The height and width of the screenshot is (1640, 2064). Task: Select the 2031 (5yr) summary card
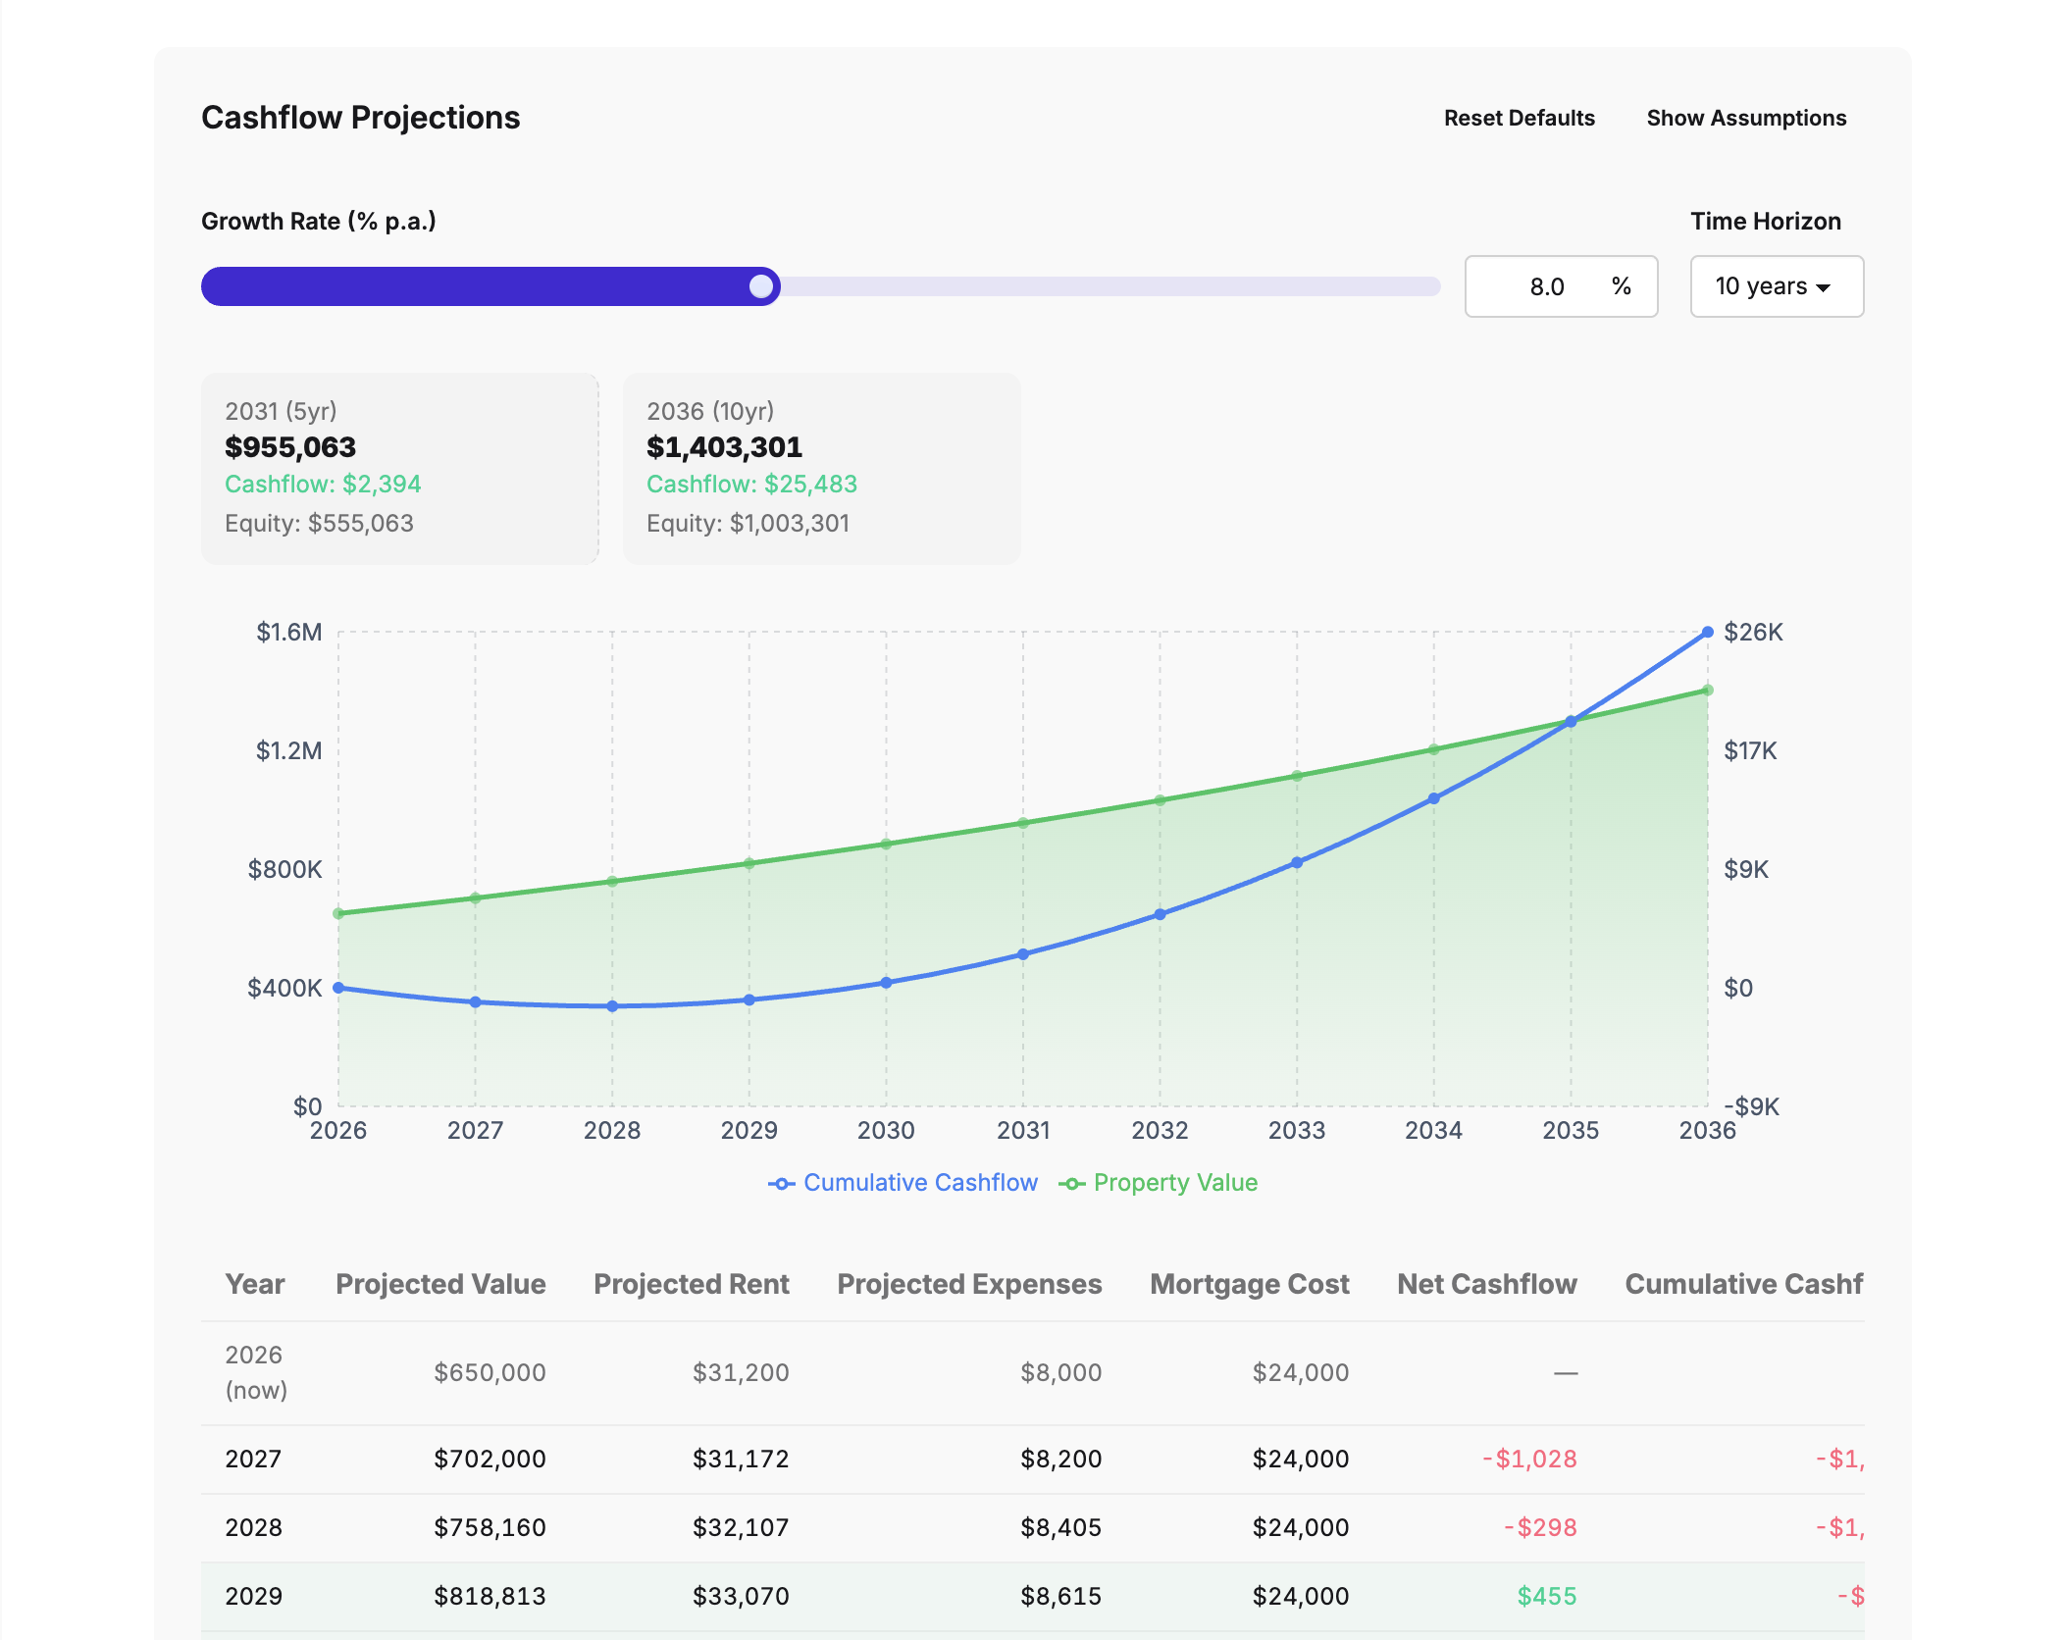pos(399,468)
